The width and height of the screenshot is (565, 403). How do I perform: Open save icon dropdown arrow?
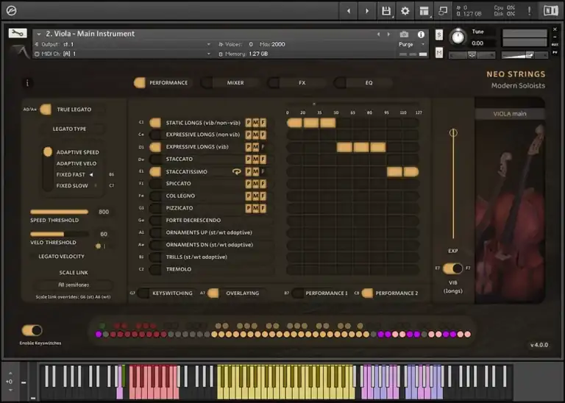(392, 16)
